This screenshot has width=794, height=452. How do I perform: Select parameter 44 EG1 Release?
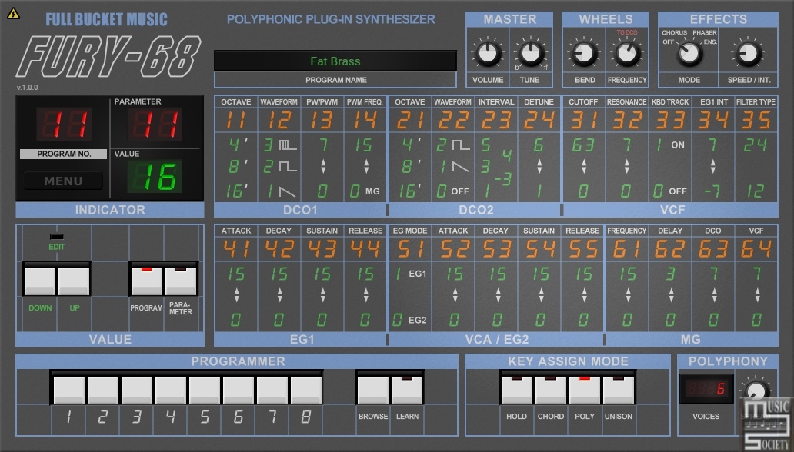365,249
